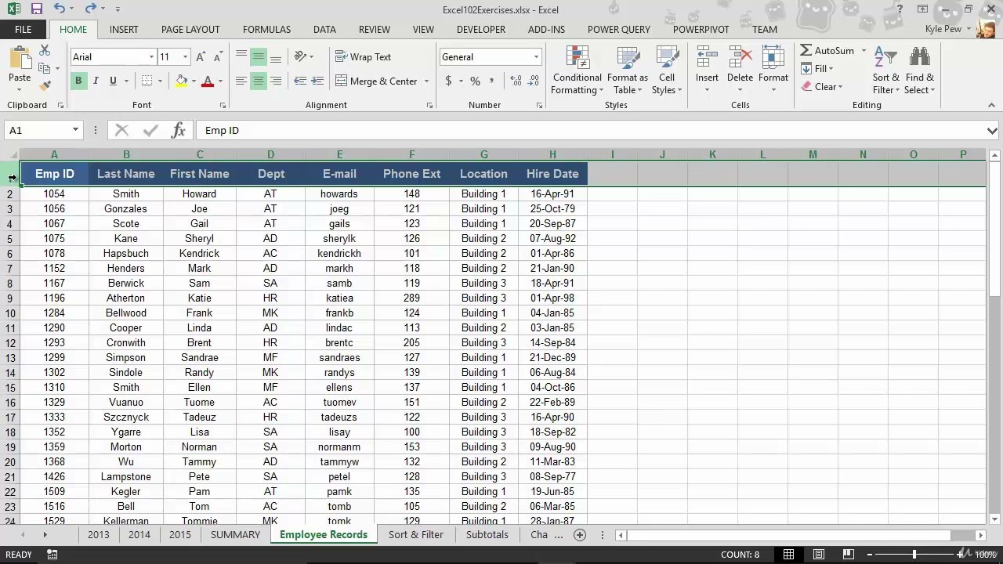
Task: Switch to the POWER QUERY ribbon tab
Action: (619, 29)
